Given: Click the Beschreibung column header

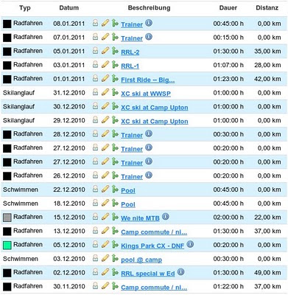Looking at the screenshot, I should coord(149,8).
